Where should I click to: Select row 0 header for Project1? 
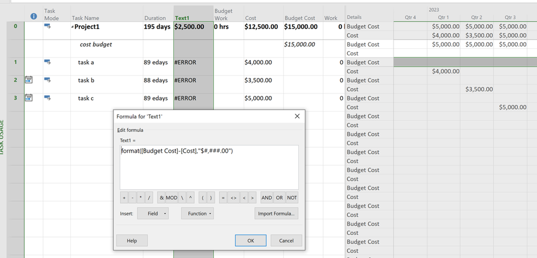16,31
